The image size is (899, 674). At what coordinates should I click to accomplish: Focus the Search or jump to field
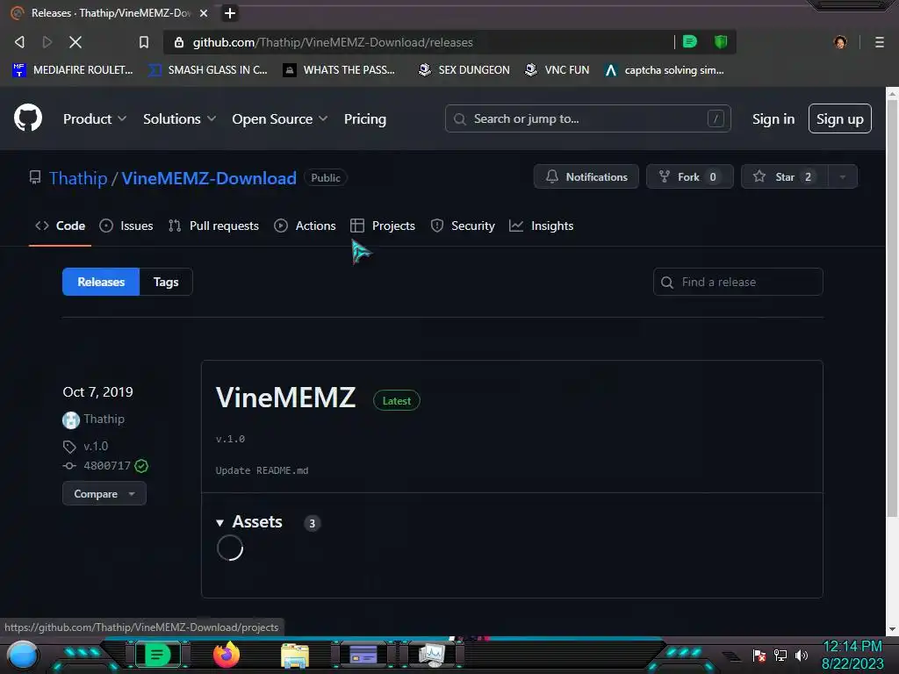(587, 118)
